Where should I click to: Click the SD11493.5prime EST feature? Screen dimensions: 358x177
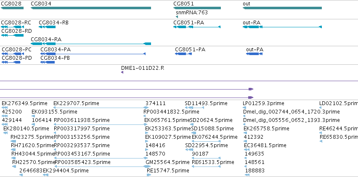[194, 108]
